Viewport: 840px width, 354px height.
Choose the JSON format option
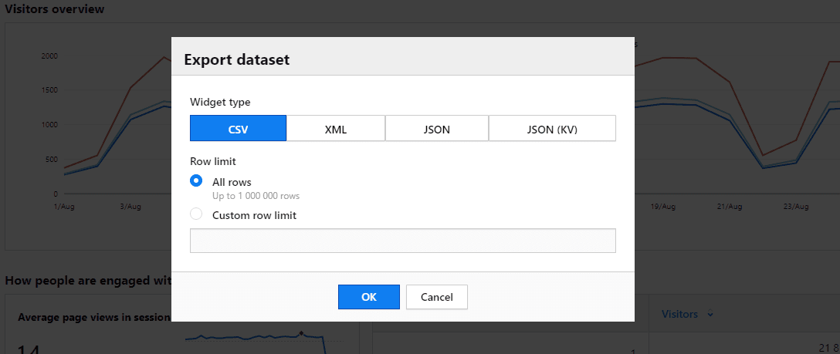click(x=436, y=129)
